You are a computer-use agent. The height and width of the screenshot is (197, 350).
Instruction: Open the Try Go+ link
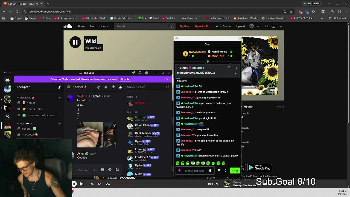coord(184,26)
